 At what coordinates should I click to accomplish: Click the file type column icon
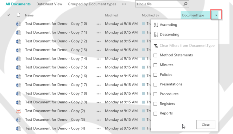[18, 15]
